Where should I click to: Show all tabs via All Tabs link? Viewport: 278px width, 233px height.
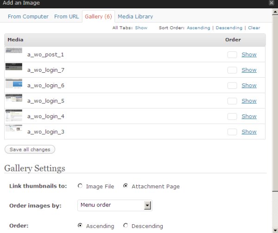click(x=141, y=28)
